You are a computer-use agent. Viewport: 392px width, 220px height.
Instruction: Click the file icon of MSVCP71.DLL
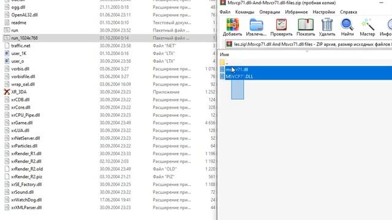coord(222,76)
